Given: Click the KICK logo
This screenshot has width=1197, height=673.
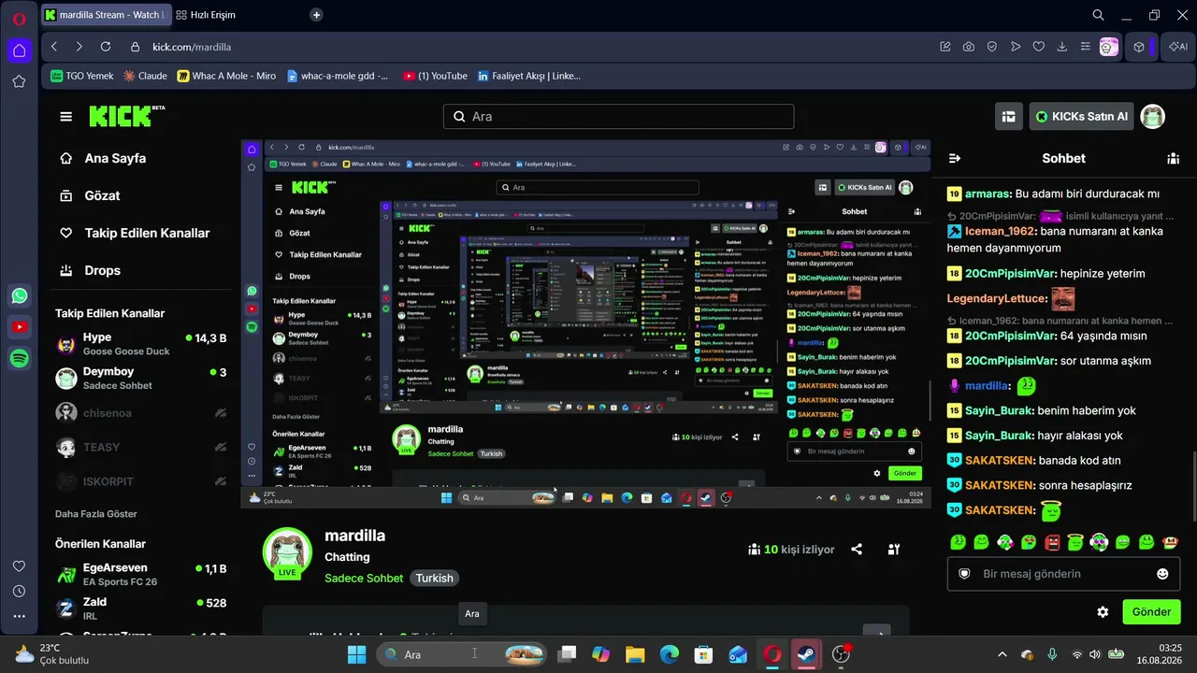Looking at the screenshot, I should point(126,116).
